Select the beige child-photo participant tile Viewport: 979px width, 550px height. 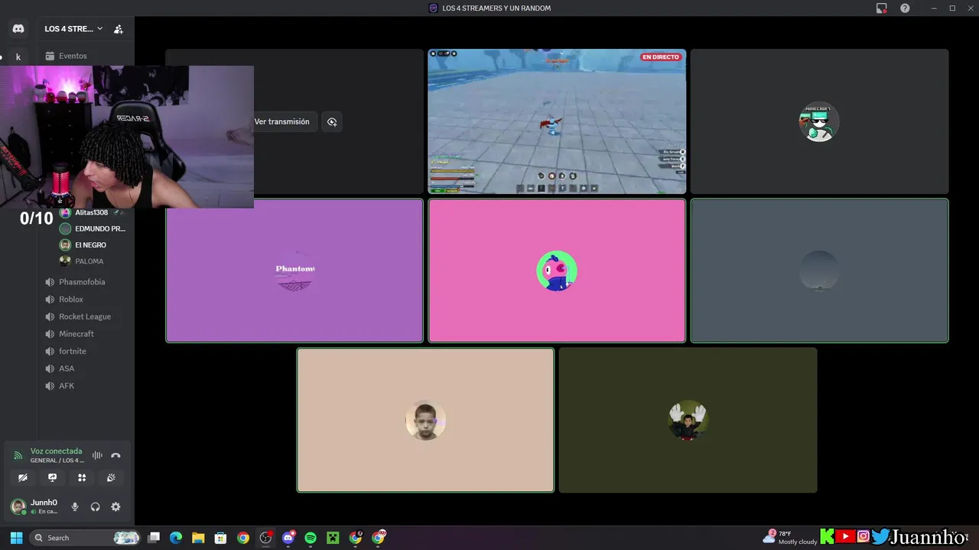tap(425, 420)
